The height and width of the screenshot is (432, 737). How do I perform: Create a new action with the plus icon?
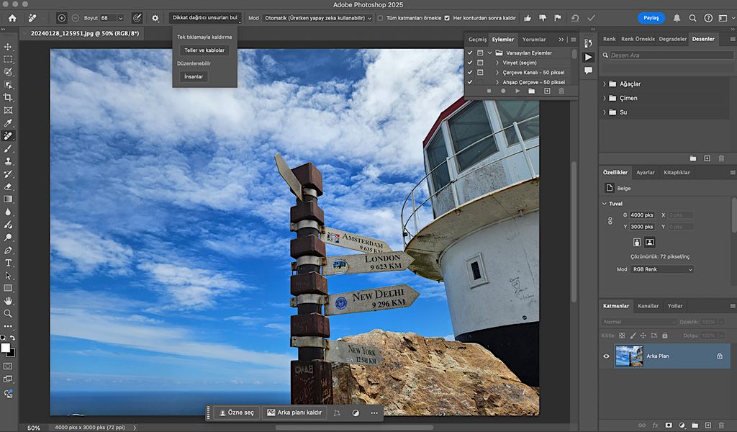pos(548,91)
